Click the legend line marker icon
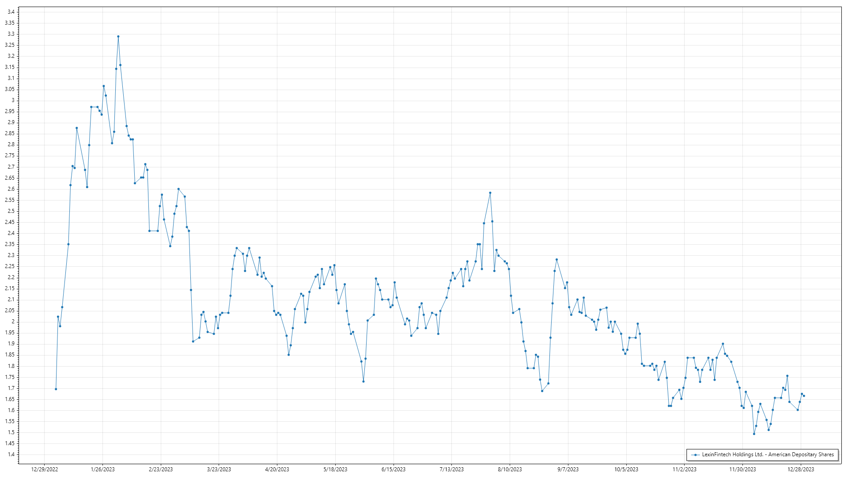This screenshot has height=477, width=848. click(x=696, y=454)
